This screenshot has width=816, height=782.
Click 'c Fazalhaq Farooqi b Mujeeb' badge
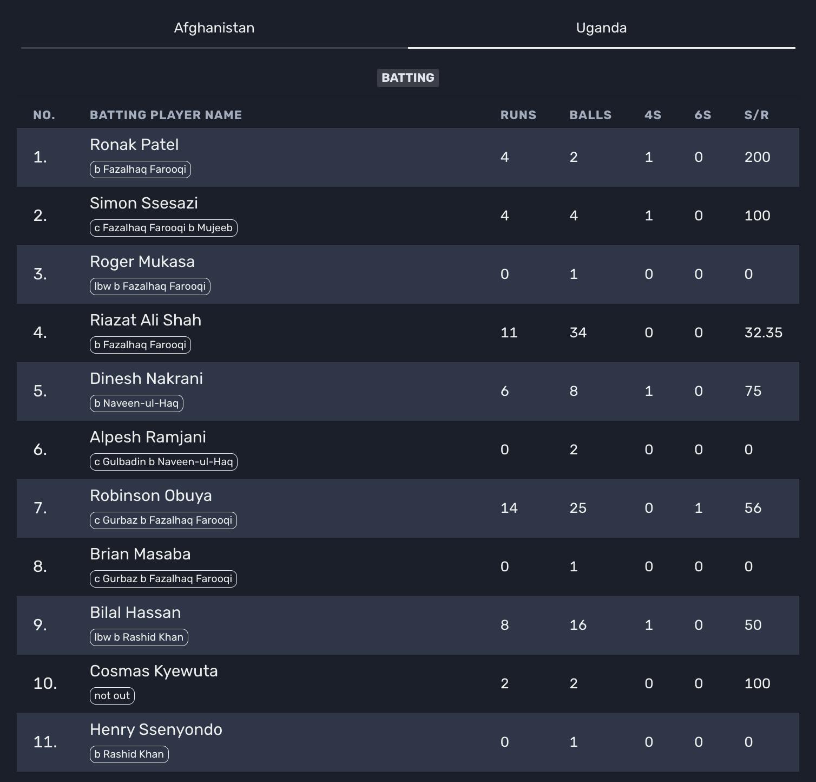click(163, 228)
